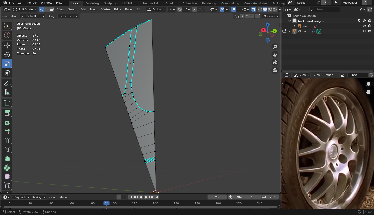Screen dimensions: 374x215
Task: Choose the 3D Cursor tool
Action: pyautogui.click(x=7, y=35)
